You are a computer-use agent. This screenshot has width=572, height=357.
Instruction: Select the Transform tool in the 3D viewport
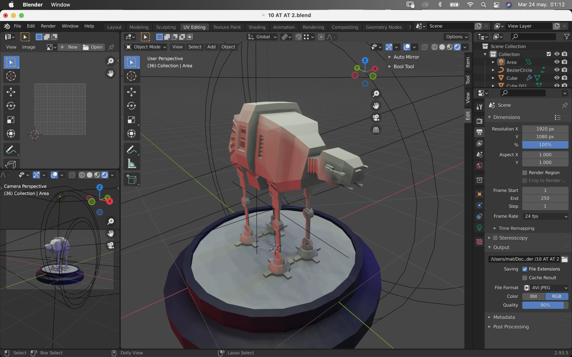(x=132, y=134)
